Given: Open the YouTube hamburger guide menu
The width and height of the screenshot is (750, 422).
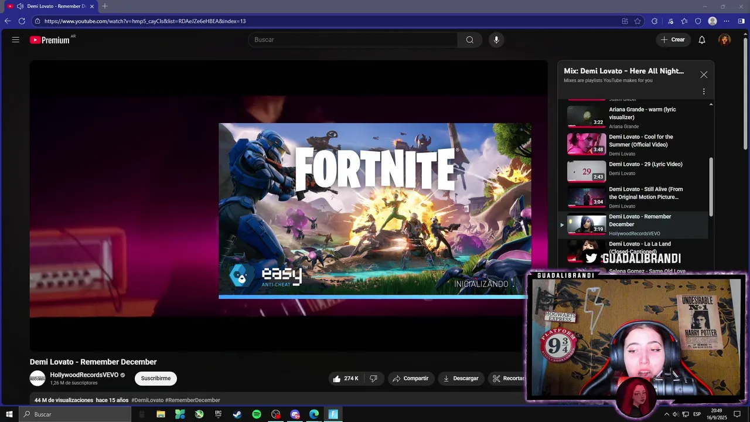Looking at the screenshot, I should click(x=16, y=40).
